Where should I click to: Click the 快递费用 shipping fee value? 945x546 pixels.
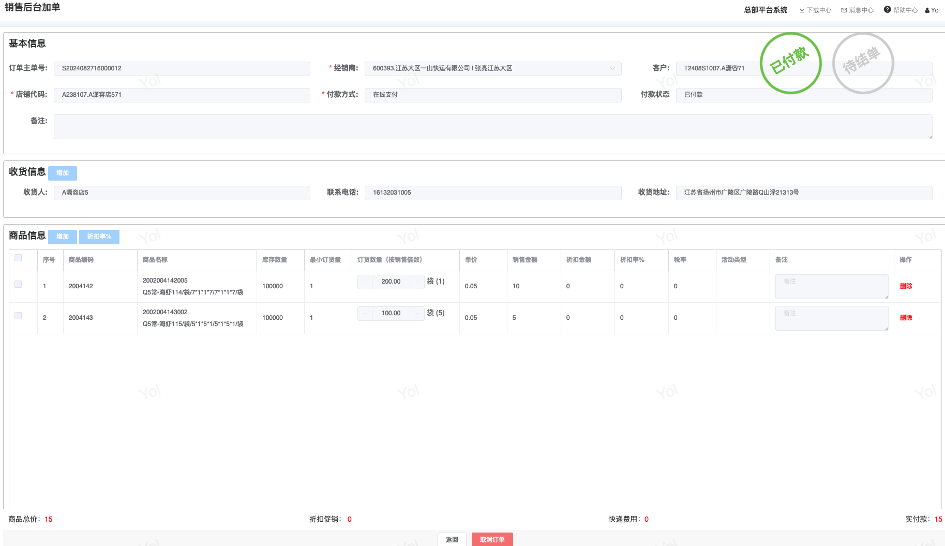[x=647, y=519]
